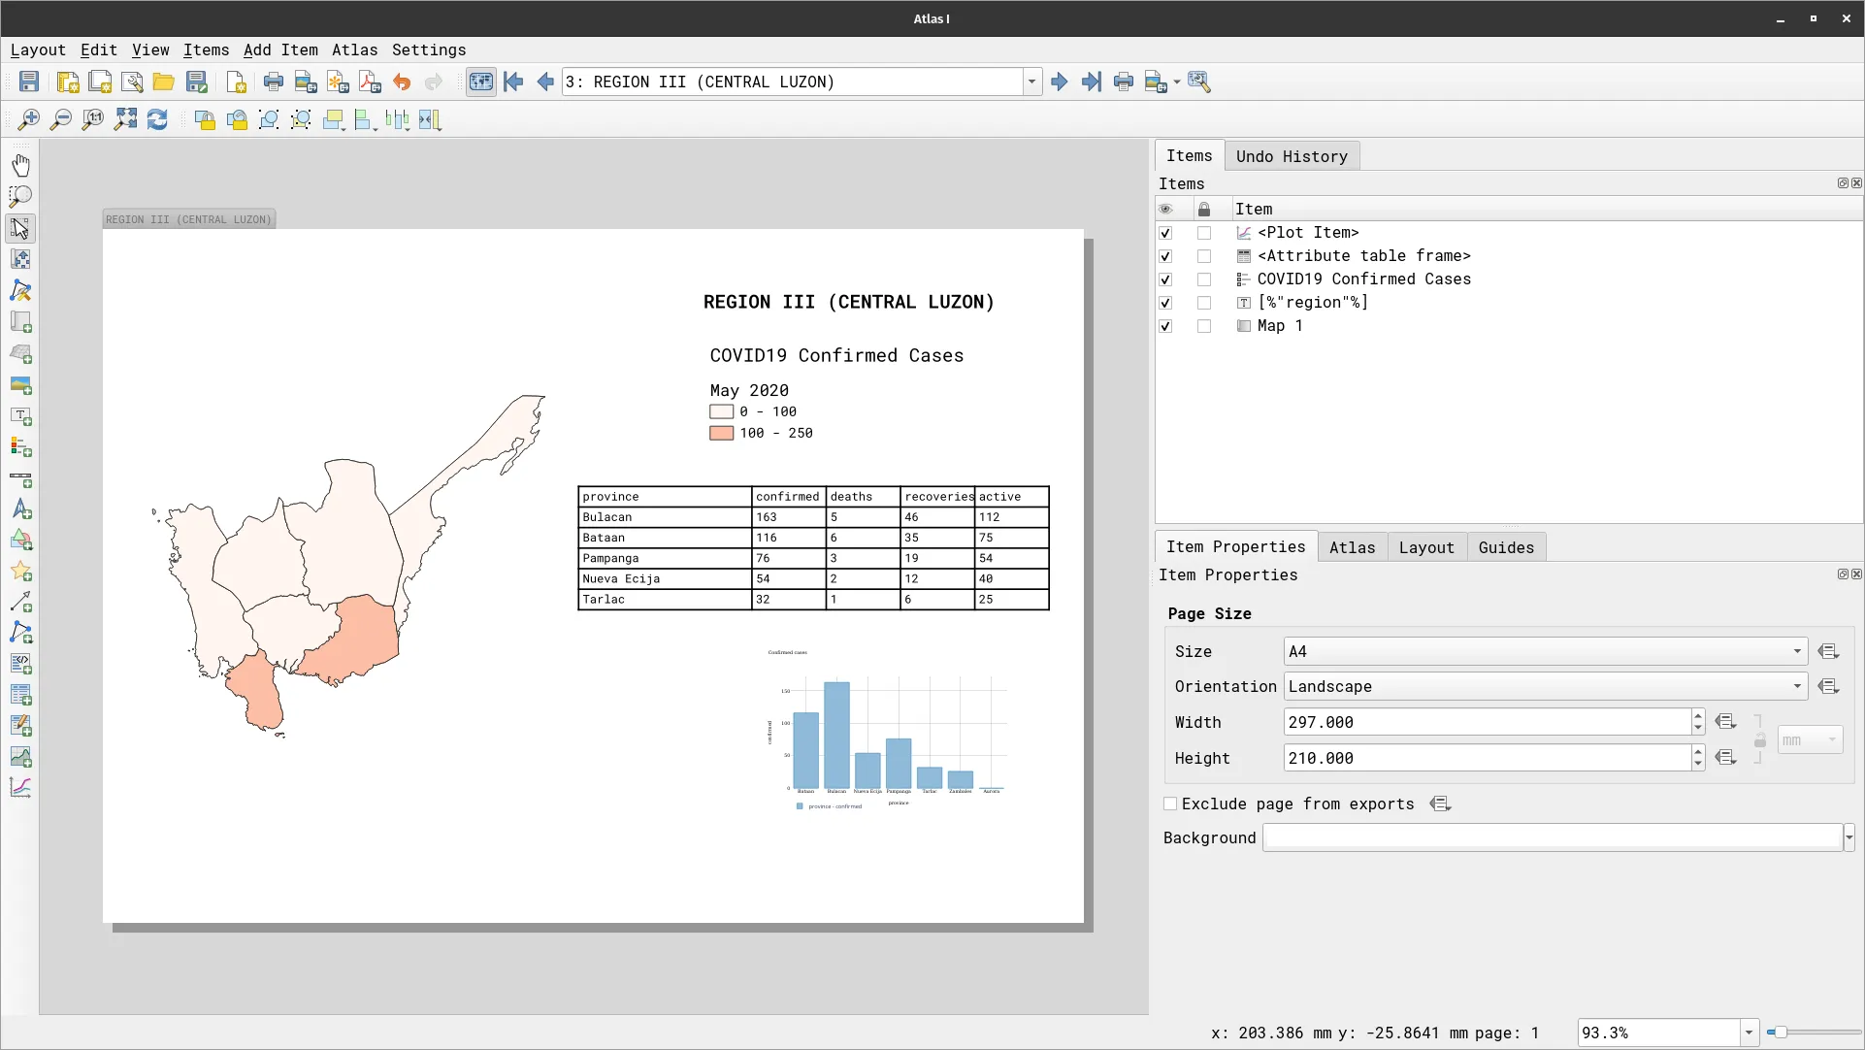This screenshot has width=1865, height=1050.
Task: Jump to the last atlas feature
Action: [1092, 82]
